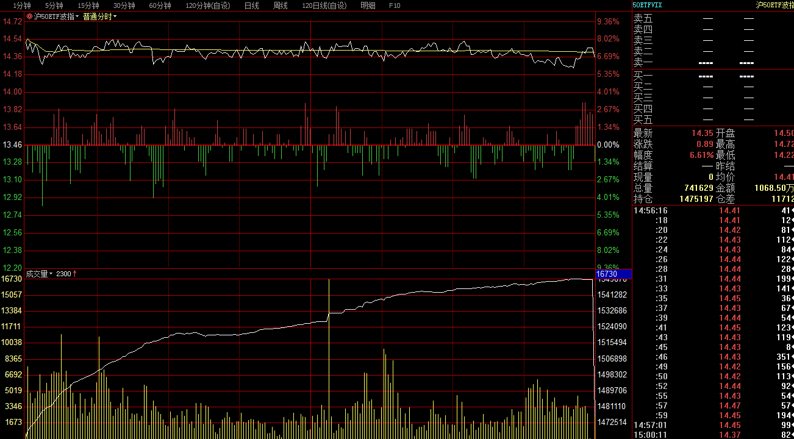This screenshot has width=794, height=439.
Task: Open the 成交量 indicator dropdown
Action: [51, 274]
